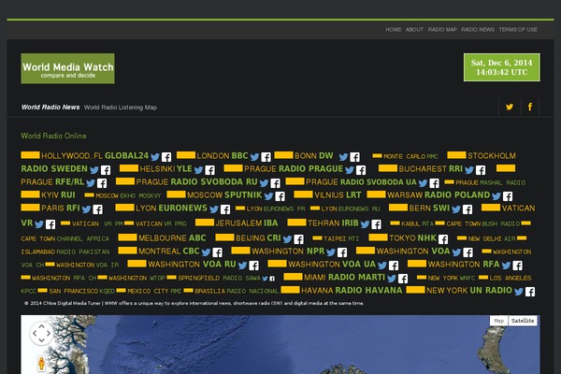The height and width of the screenshot is (374, 561).
Task: Open Facebook icon for Warsaw Radio Poland
Action: click(x=508, y=196)
